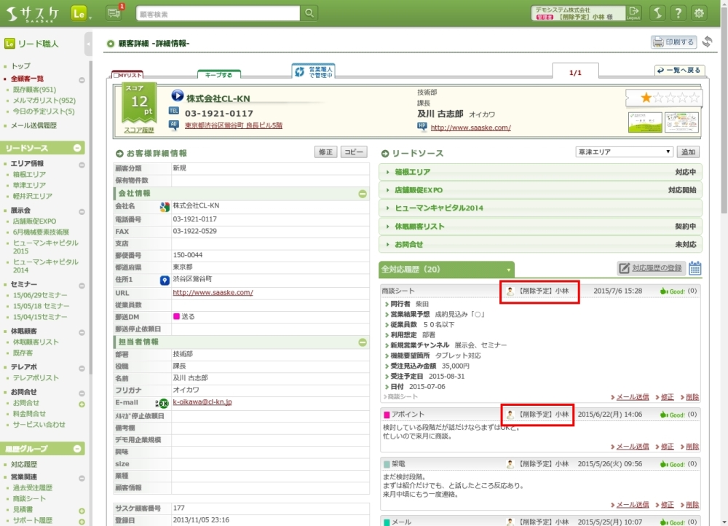Click the 顧客検索 search input field
728x526 pixels.
tap(218, 14)
